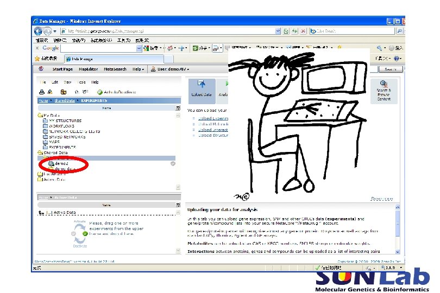Click the green Refresh icon

pos(294,31)
